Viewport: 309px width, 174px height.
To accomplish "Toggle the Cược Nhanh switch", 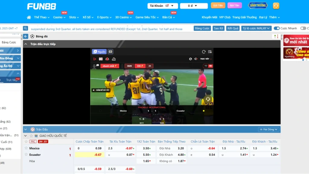I will 277,28.
